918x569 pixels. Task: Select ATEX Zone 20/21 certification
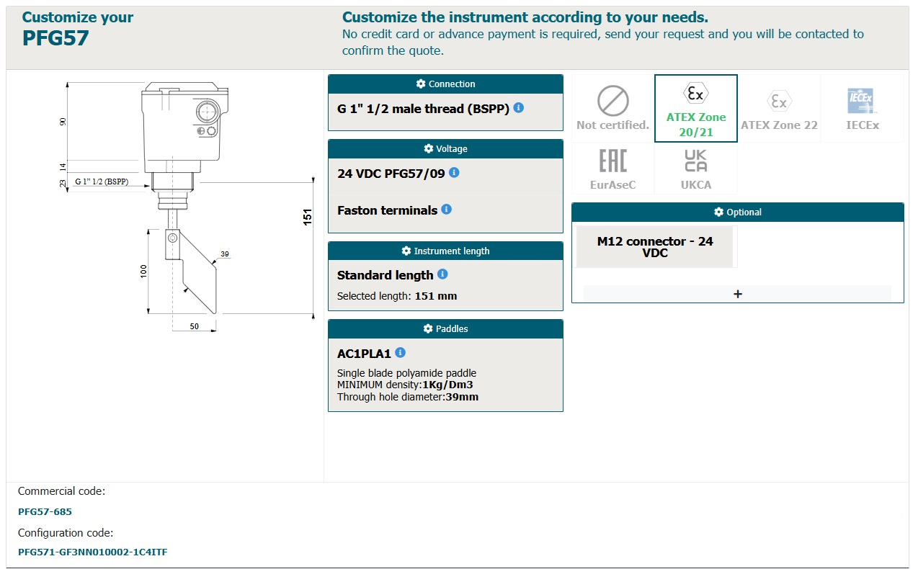pyautogui.click(x=695, y=109)
